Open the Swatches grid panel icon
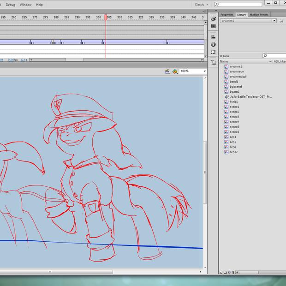286x286 pixels. click(x=214, y=27)
